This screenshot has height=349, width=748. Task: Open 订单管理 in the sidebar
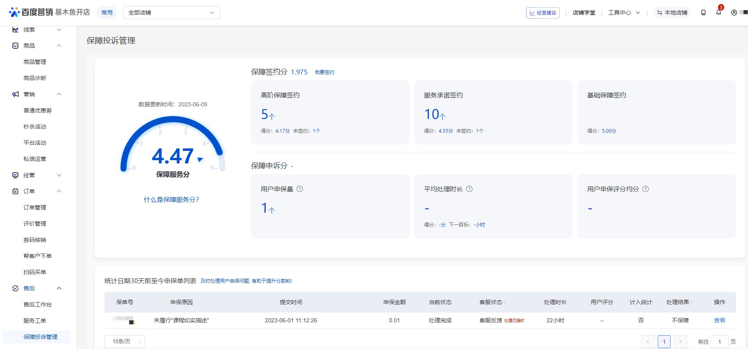coord(35,207)
